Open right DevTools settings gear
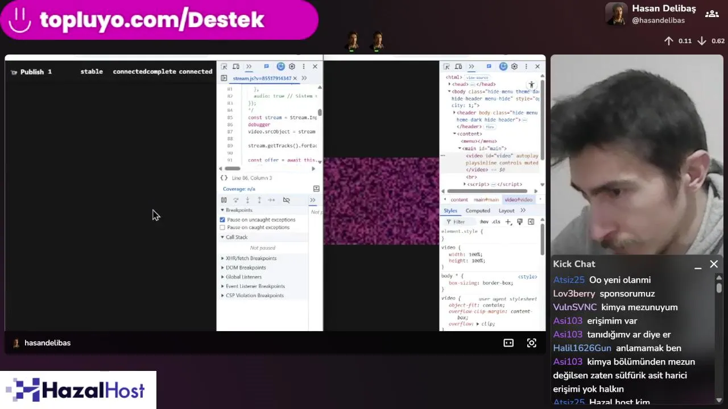The width and height of the screenshot is (728, 409). point(514,66)
